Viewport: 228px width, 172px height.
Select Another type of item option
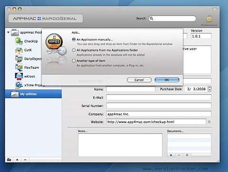[74, 61]
